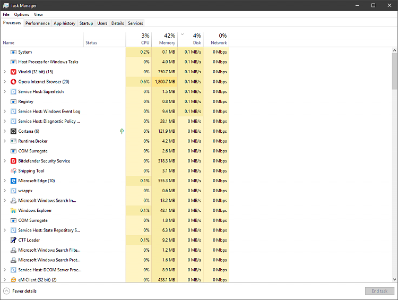Click the Windows Explorer folder icon
Viewport: 398px width, 300px height.
tap(13, 211)
